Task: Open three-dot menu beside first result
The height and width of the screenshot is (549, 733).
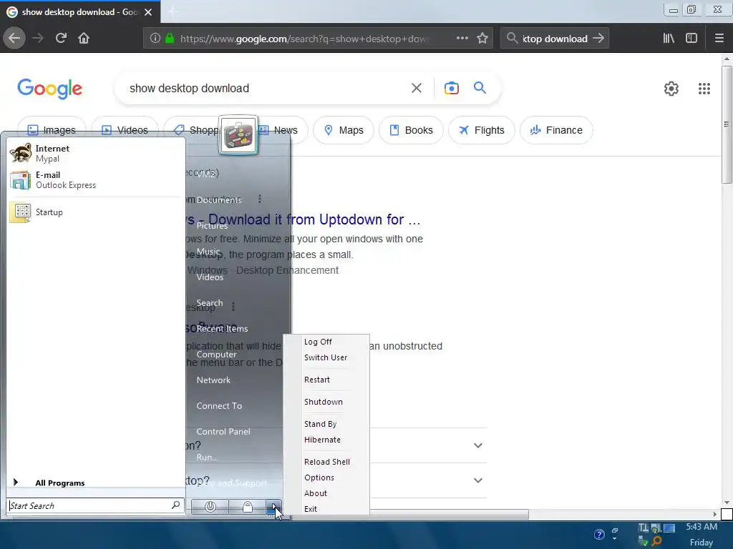Action: (x=260, y=199)
